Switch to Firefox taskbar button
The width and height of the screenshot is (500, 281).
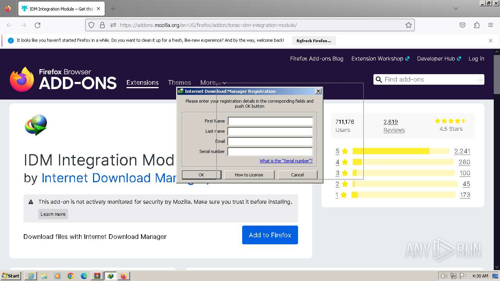pos(124,276)
